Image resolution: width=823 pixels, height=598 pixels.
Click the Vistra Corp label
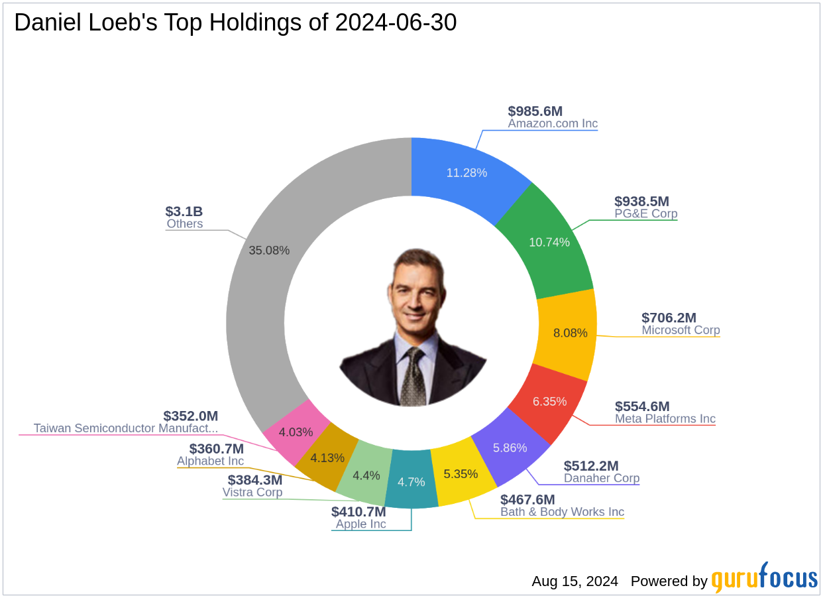point(252,492)
